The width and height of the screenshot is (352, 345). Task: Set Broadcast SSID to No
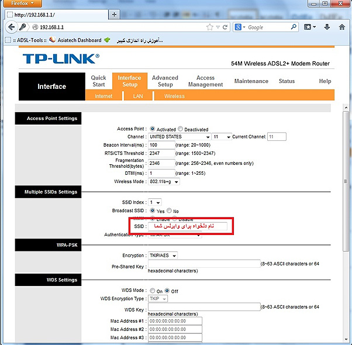coord(169,211)
